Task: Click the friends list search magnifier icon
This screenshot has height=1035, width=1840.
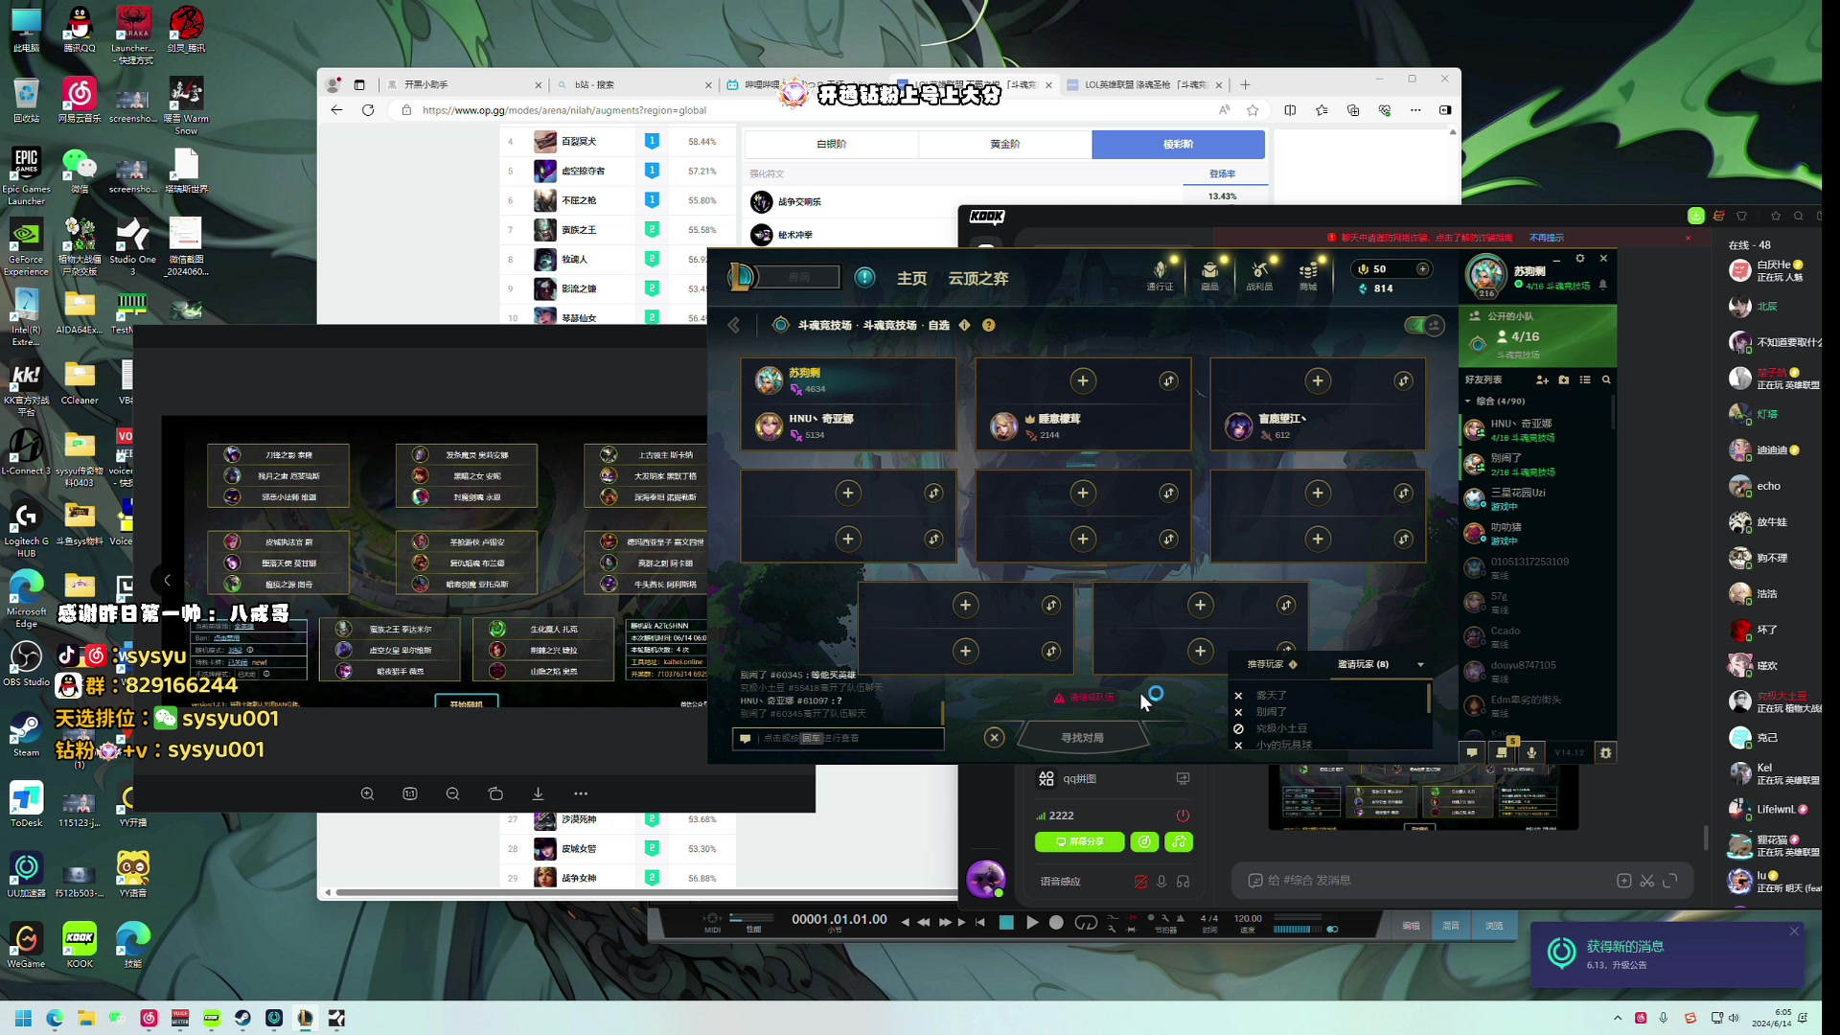Action: (1606, 379)
